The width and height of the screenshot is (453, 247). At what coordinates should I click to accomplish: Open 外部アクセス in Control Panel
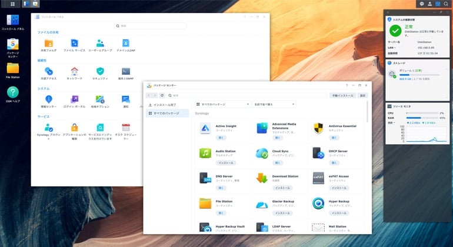48,71
